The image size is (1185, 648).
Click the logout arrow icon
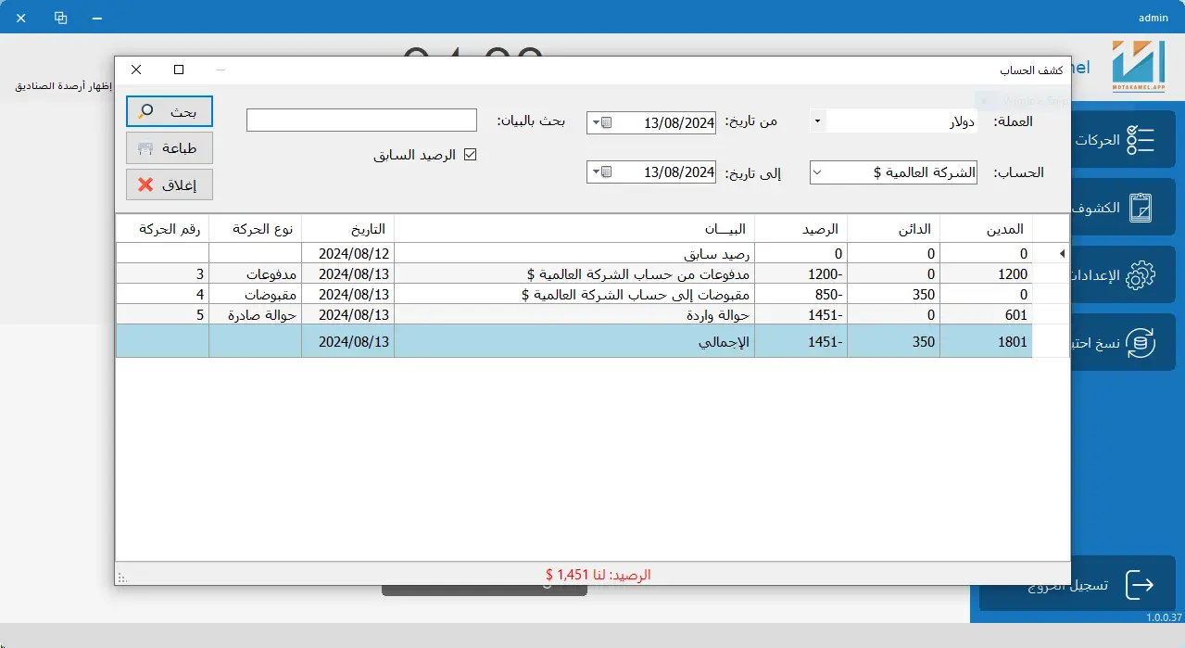(x=1140, y=584)
